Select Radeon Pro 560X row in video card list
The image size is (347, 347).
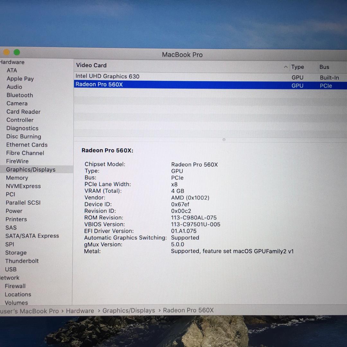tap(99, 85)
